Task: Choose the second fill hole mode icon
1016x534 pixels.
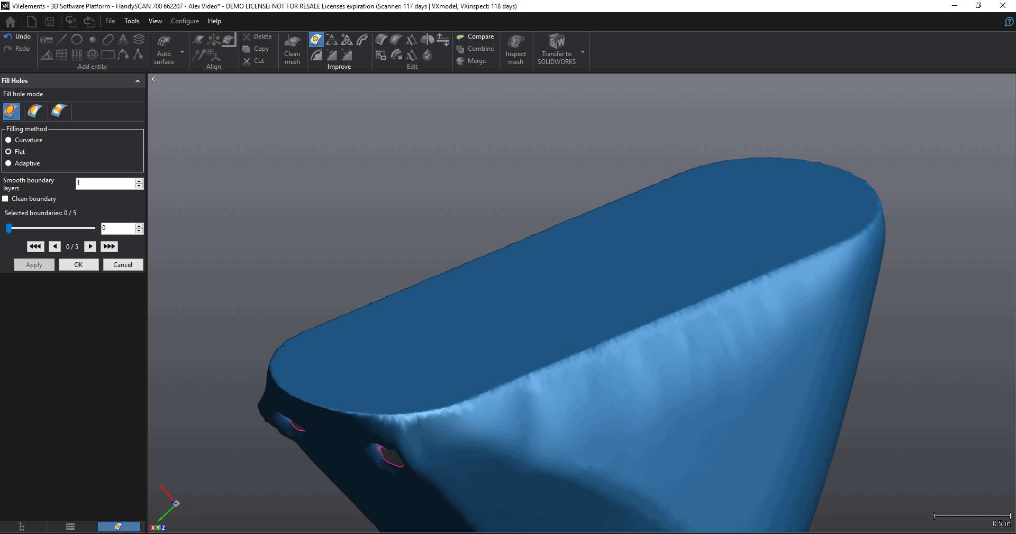Action: click(x=35, y=111)
